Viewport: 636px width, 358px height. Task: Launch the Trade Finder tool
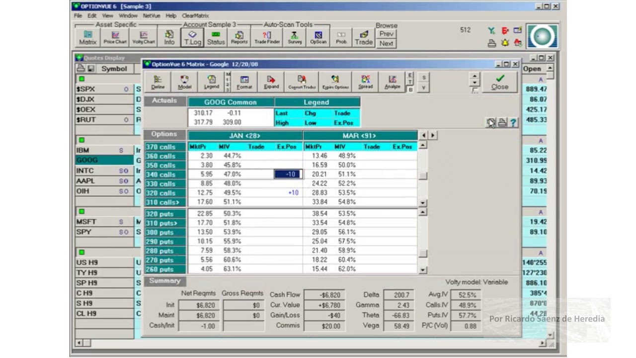coord(267,37)
